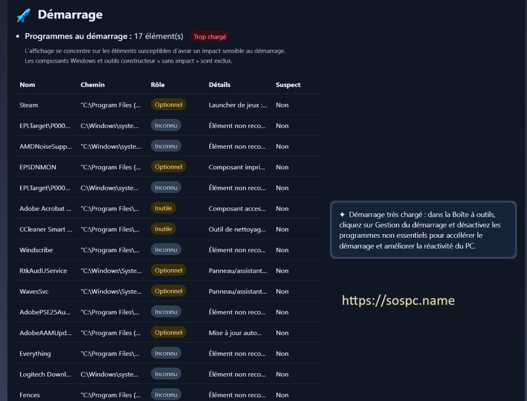Select the Suspect column header
This screenshot has height=401, width=527.
pos(288,85)
